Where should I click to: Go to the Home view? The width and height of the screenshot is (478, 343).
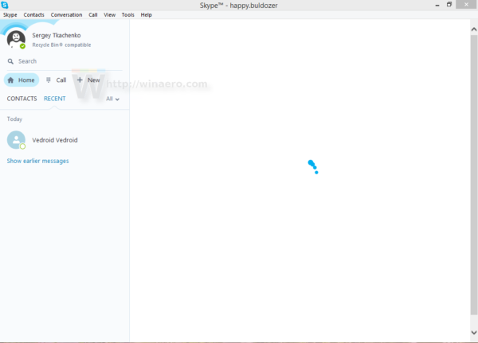click(x=22, y=80)
